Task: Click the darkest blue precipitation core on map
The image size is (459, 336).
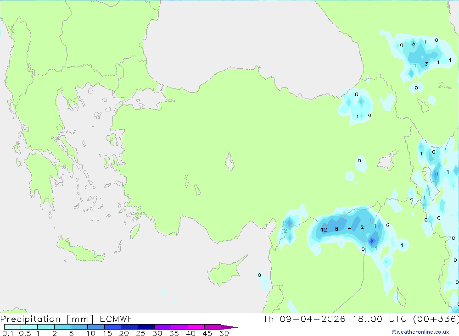Action: click(x=372, y=241)
